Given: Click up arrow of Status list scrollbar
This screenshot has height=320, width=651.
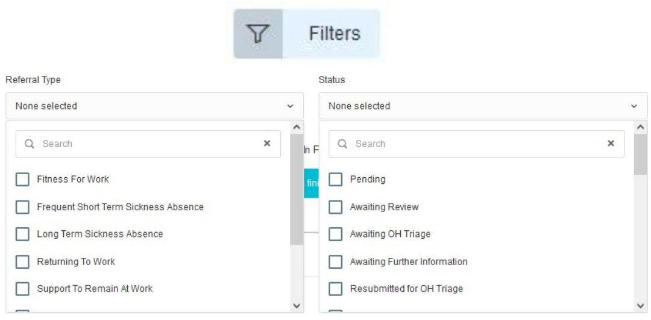Looking at the screenshot, I should pos(640,127).
